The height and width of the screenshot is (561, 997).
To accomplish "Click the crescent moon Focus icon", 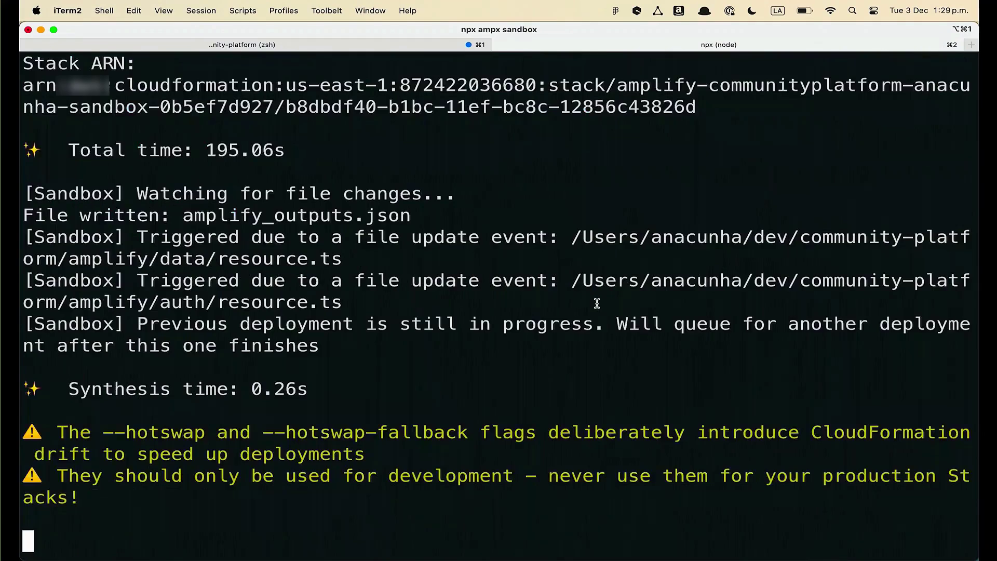I will (752, 10).
